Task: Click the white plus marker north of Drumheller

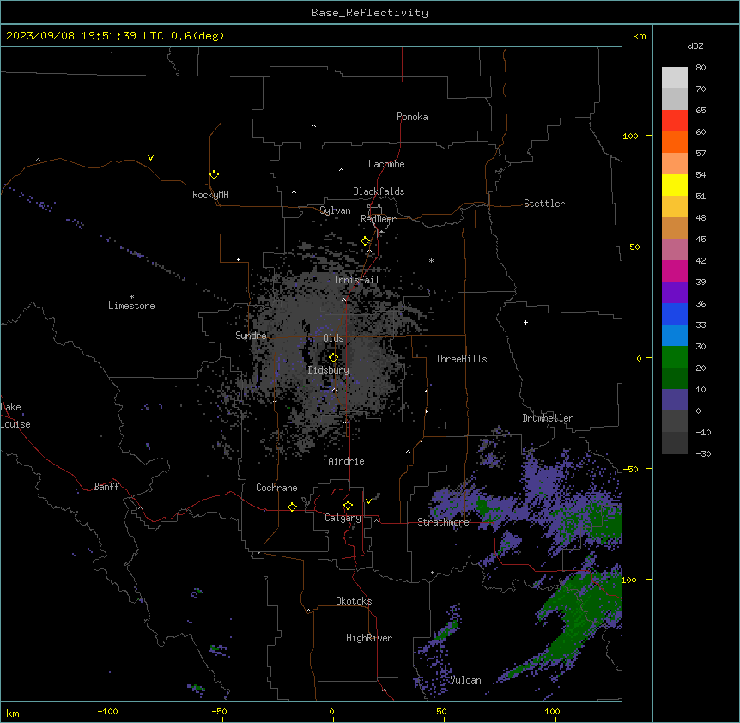Action: point(525,322)
